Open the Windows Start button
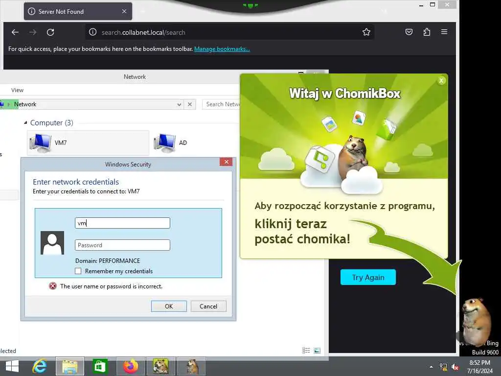 click(x=12, y=366)
